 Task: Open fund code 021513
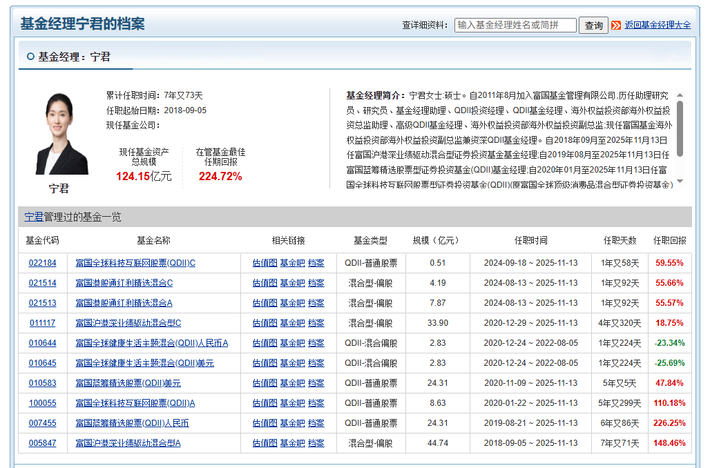click(43, 303)
